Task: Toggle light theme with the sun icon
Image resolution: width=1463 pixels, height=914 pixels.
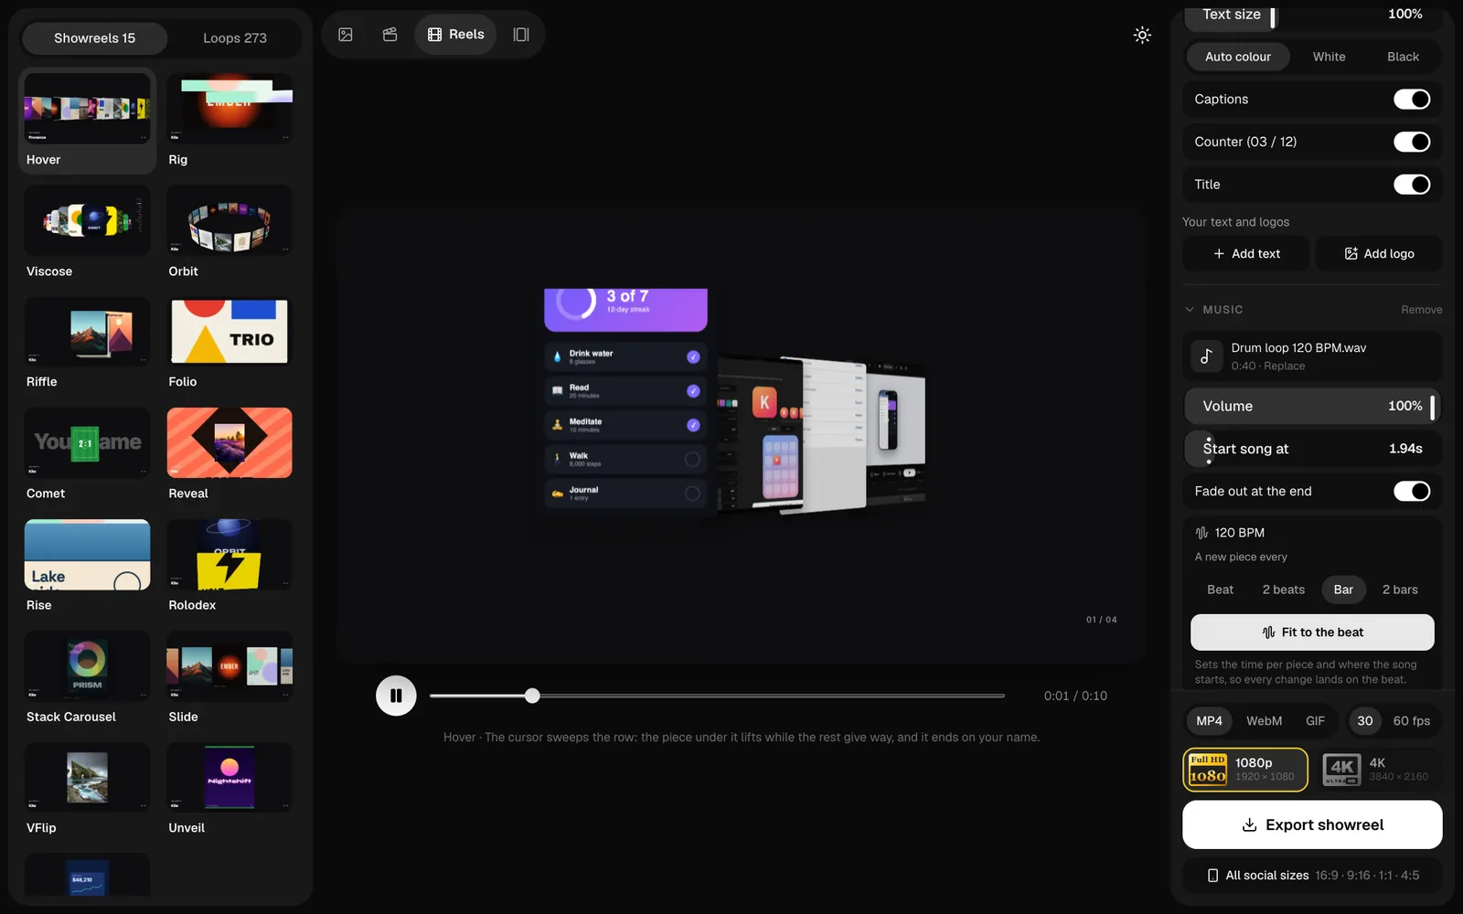Action: (1142, 36)
